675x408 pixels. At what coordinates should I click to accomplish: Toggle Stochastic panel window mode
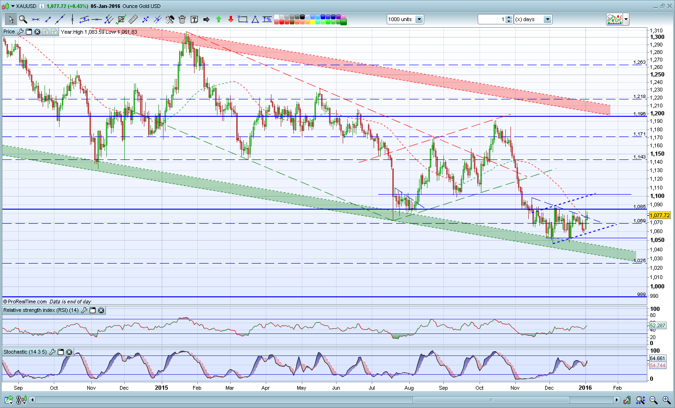click(x=61, y=352)
